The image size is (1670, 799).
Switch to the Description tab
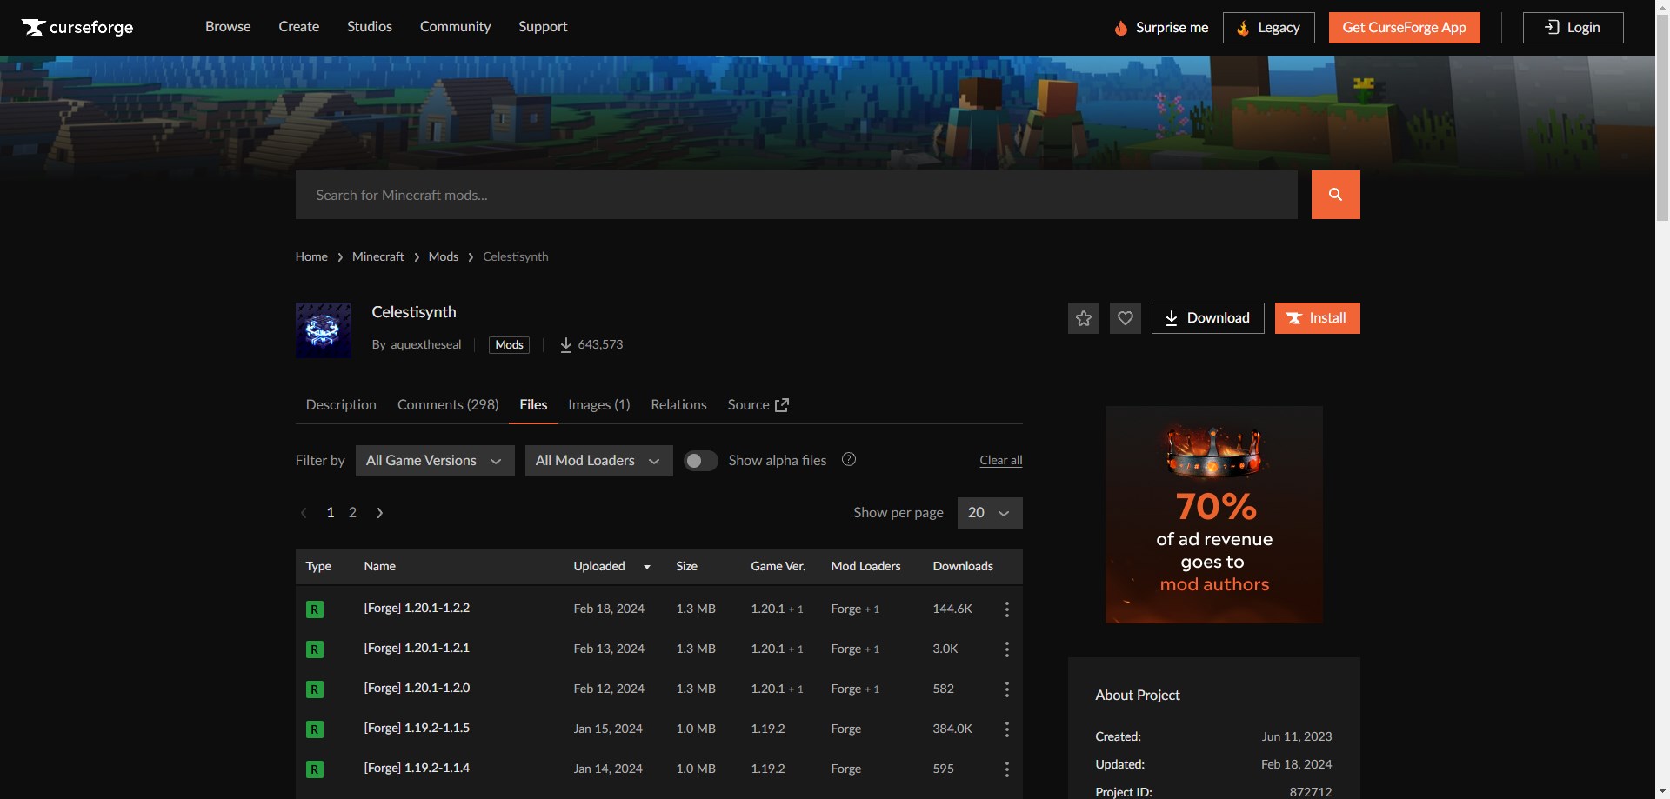pyautogui.click(x=341, y=405)
